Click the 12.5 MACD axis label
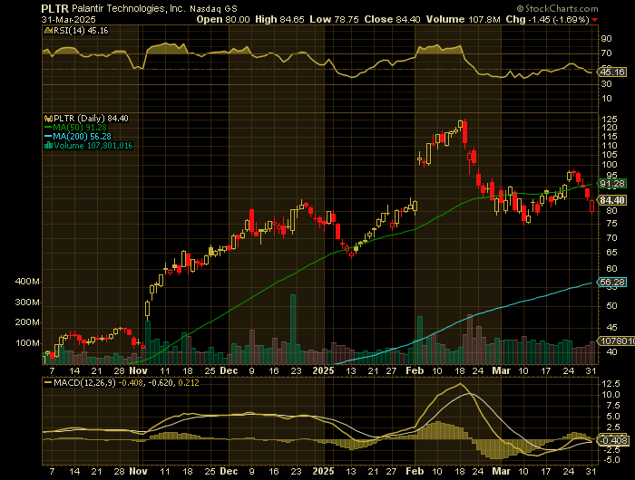 pyautogui.click(x=611, y=383)
